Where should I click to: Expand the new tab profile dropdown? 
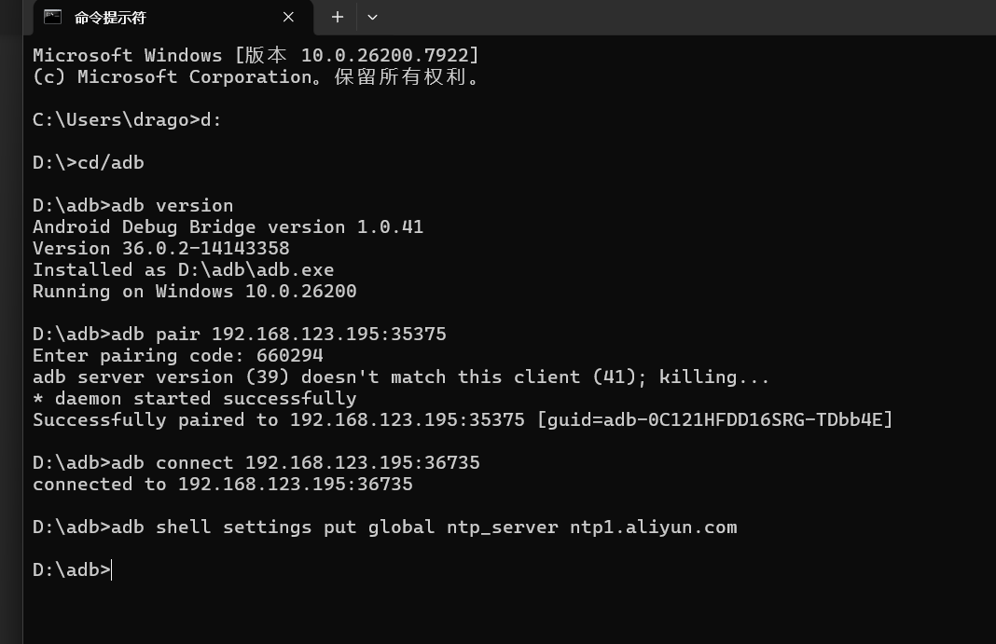(x=372, y=17)
